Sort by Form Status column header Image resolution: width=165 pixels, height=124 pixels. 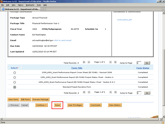tap(143, 68)
